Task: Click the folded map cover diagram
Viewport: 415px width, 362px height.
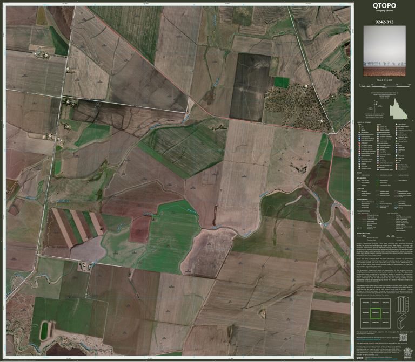Action: pos(402,322)
